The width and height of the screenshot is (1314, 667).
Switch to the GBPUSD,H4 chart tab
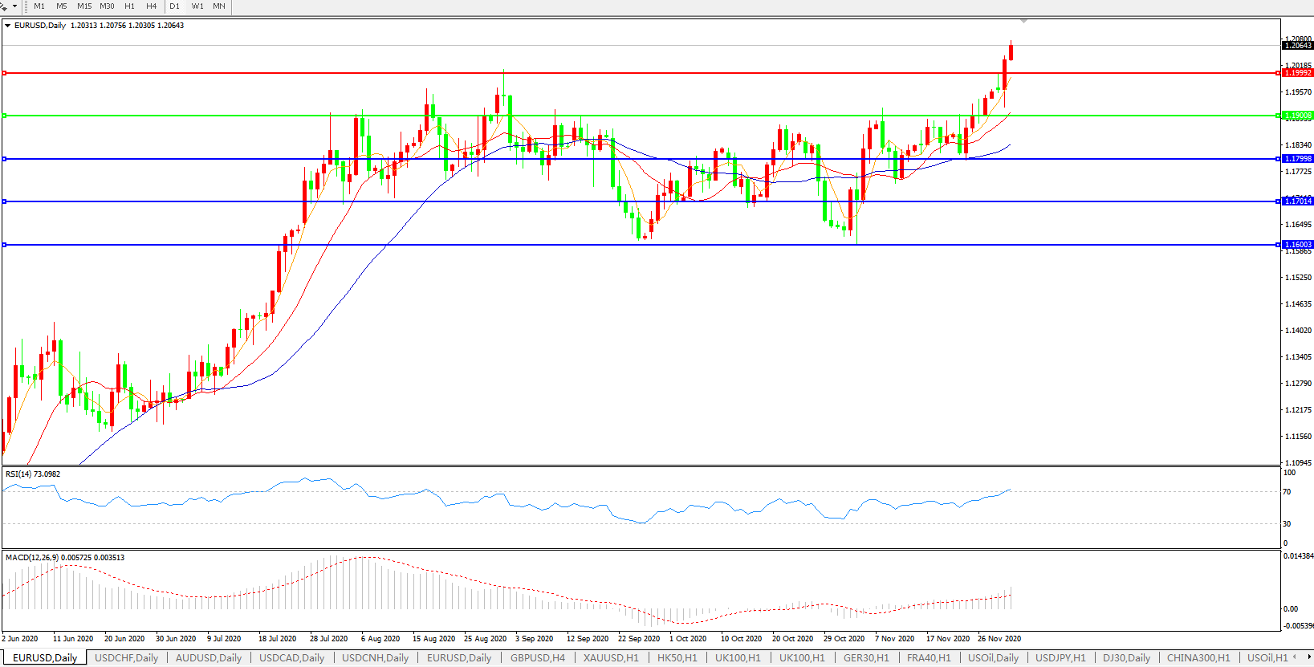538,658
